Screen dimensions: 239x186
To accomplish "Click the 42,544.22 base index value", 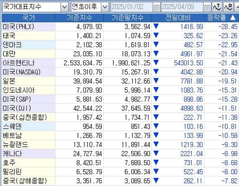I will click(x=87, y=109).
